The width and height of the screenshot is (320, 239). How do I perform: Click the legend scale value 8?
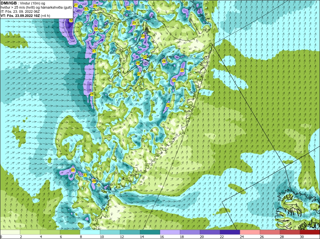[81, 237]
